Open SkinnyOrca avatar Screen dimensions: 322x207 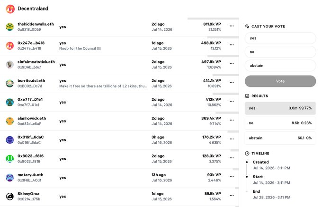point(9,197)
